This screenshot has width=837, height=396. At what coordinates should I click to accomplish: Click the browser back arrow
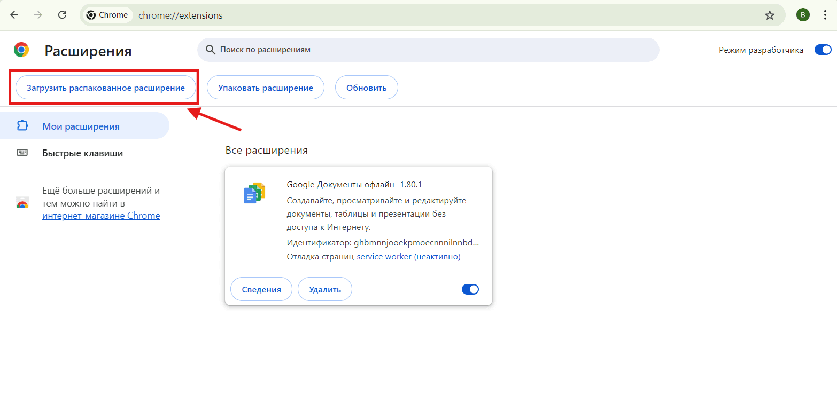coord(14,15)
